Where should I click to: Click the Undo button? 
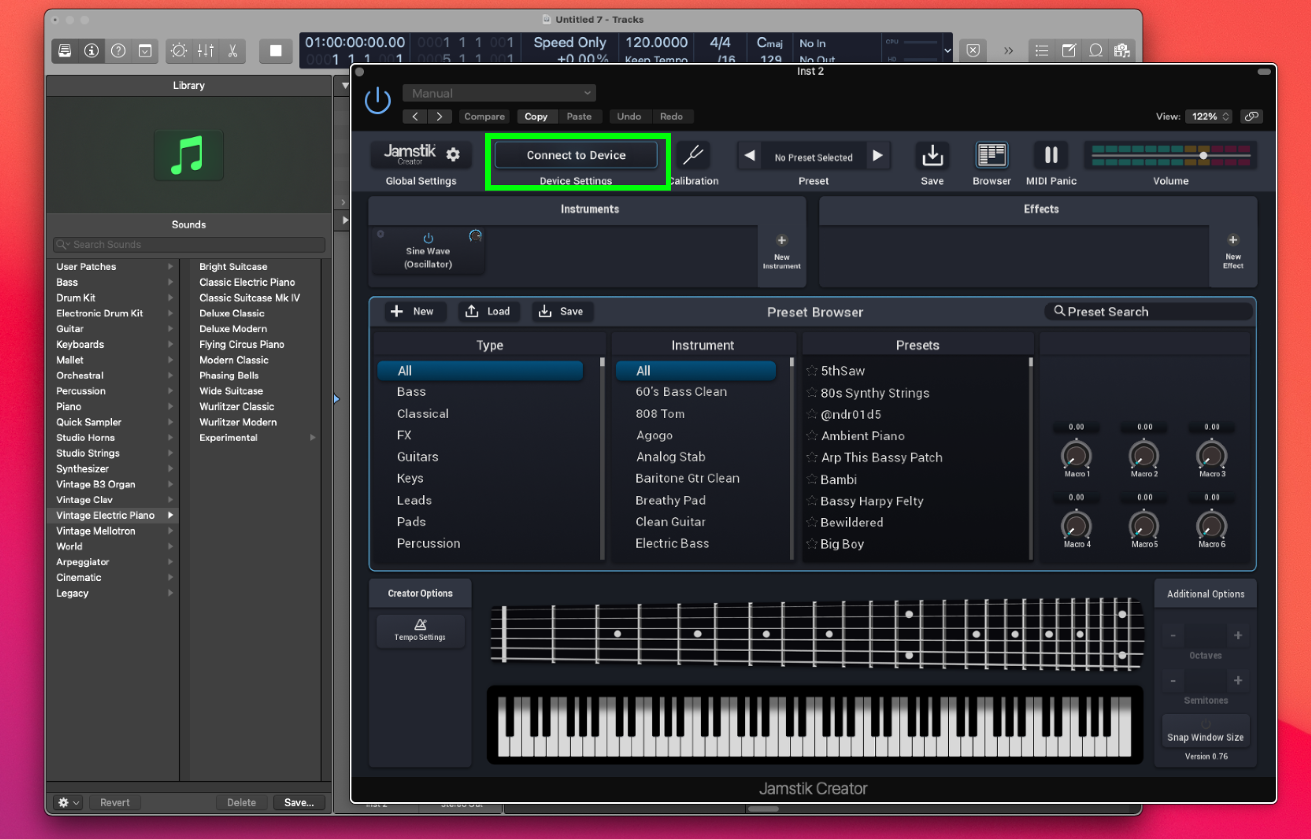tap(629, 117)
